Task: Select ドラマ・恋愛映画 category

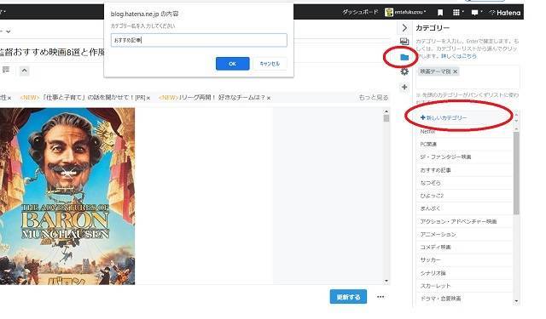Action: 465,299
